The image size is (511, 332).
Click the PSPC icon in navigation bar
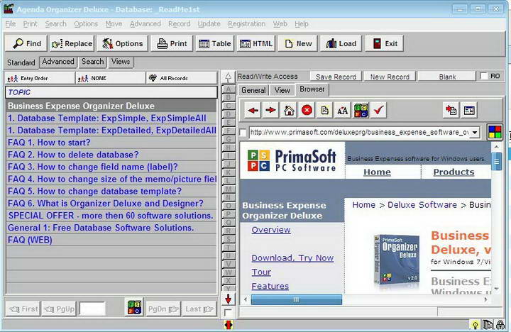coord(134,307)
